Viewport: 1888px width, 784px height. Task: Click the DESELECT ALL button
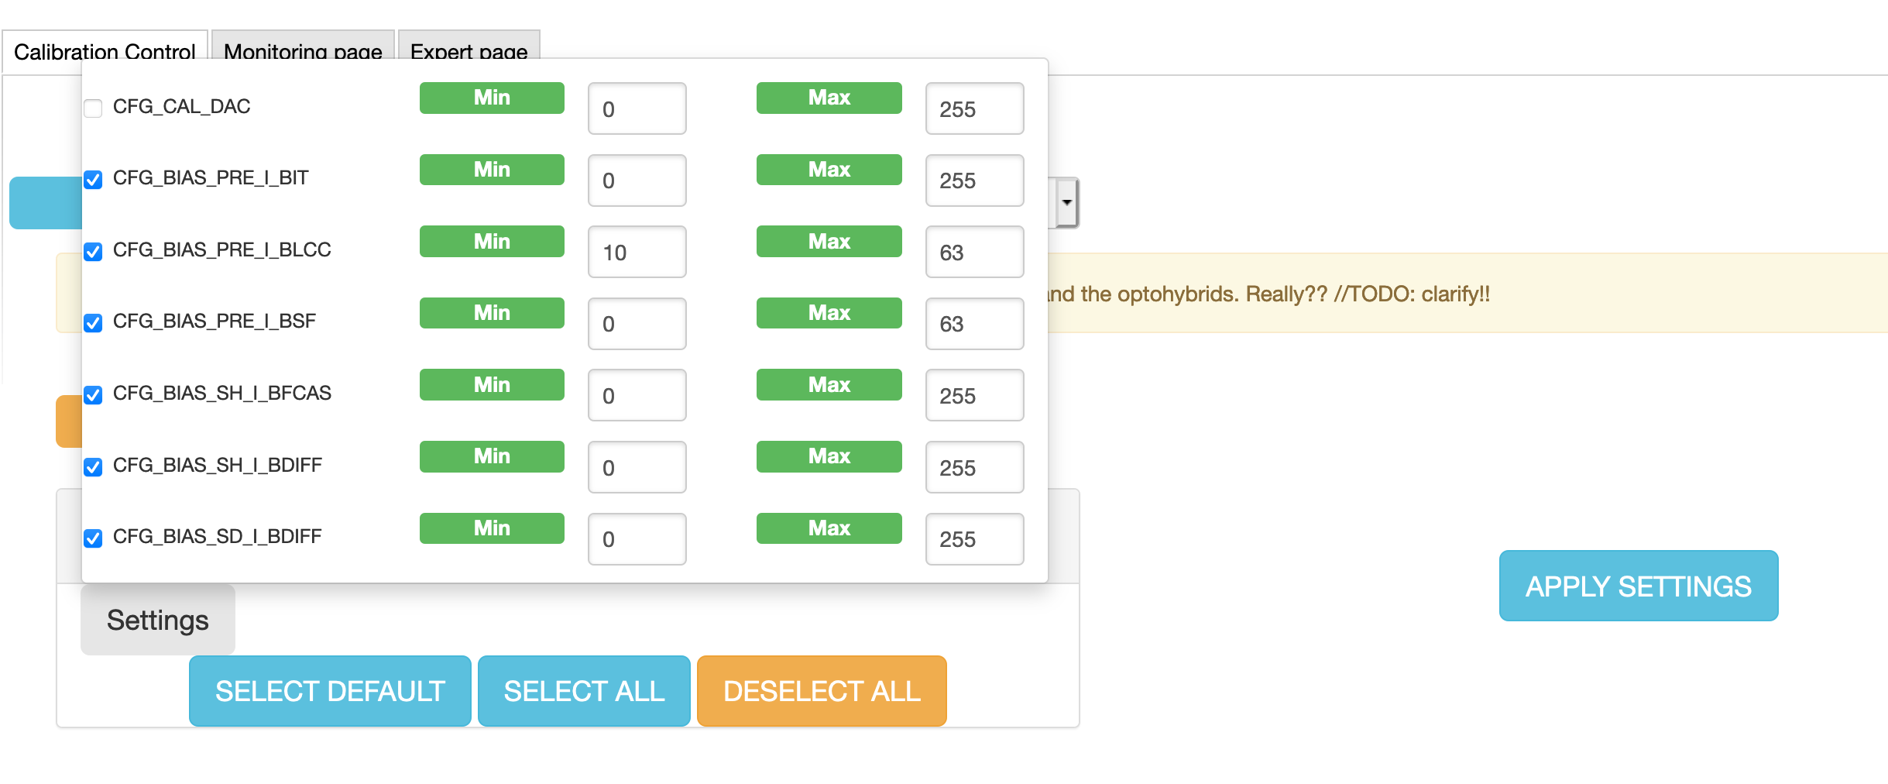point(822,691)
